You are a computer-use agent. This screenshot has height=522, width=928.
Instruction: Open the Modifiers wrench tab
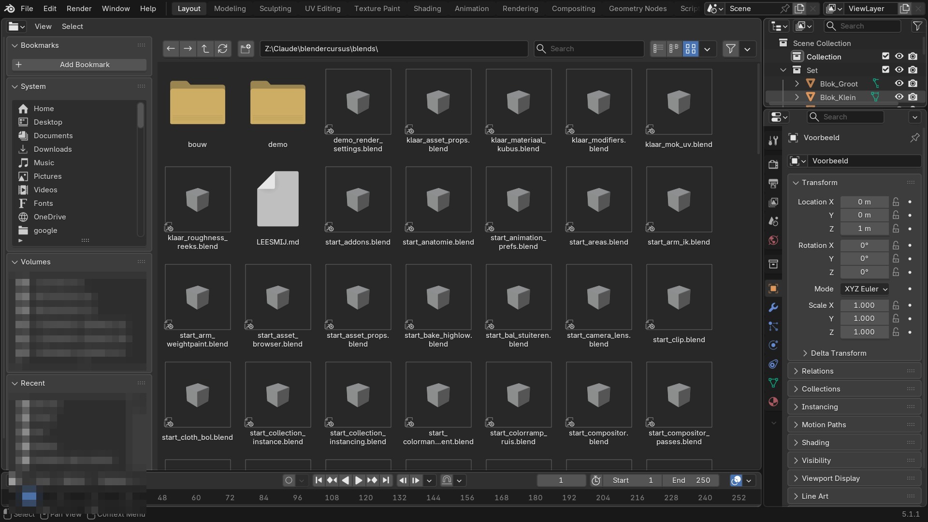click(x=773, y=307)
